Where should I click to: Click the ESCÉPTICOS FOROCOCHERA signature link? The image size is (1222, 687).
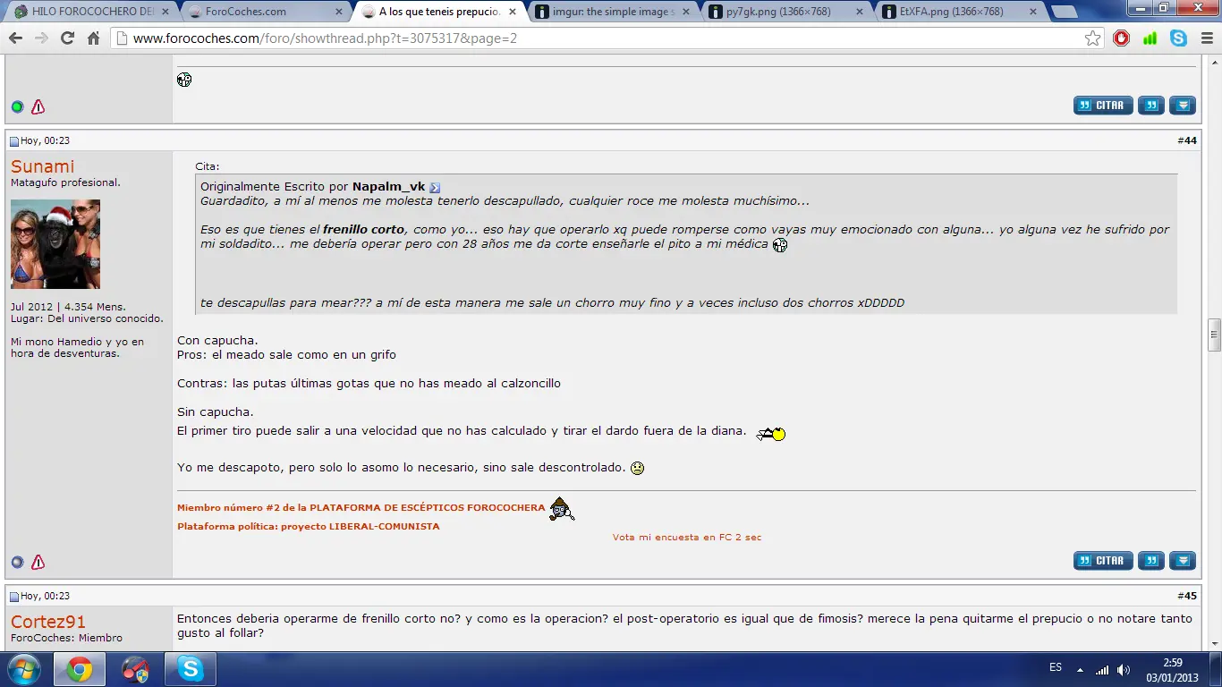tap(361, 507)
